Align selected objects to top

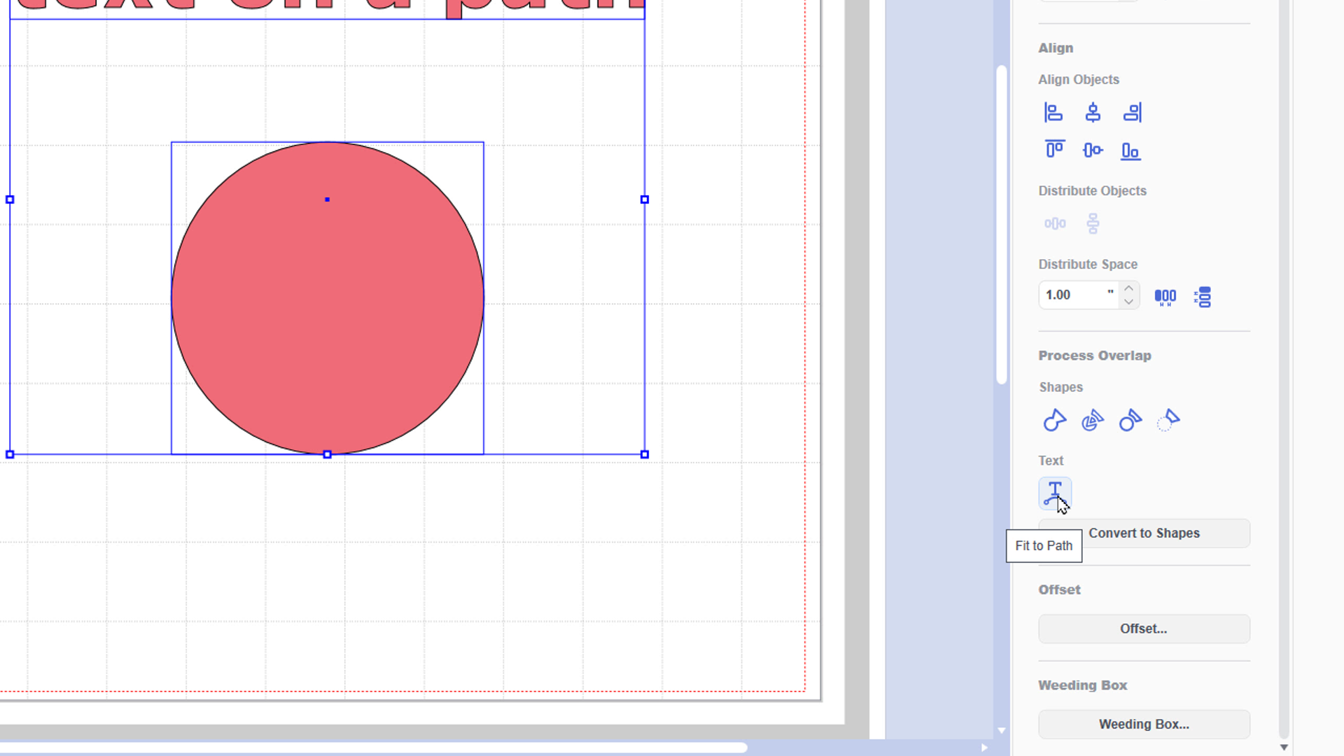(x=1054, y=150)
